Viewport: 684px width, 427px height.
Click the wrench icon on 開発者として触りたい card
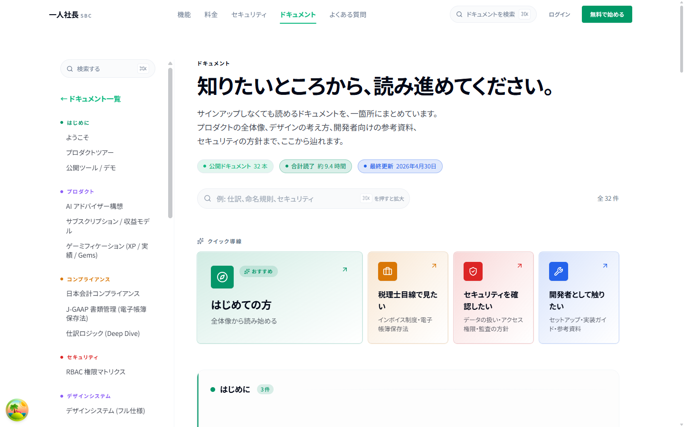[x=559, y=271]
